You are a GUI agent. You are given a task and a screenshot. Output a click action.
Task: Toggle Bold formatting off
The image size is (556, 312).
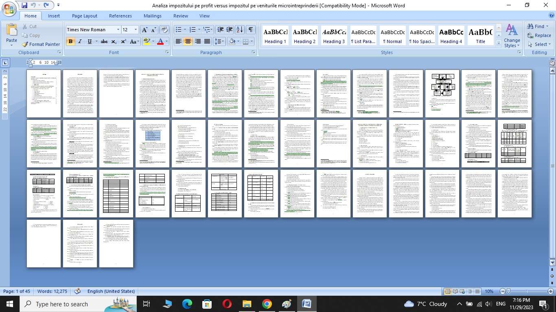[x=70, y=41]
